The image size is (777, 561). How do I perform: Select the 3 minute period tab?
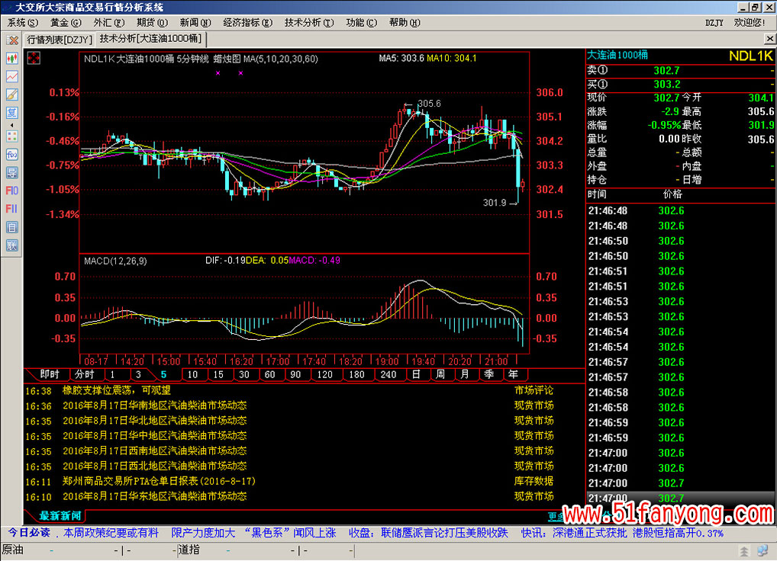(138, 374)
